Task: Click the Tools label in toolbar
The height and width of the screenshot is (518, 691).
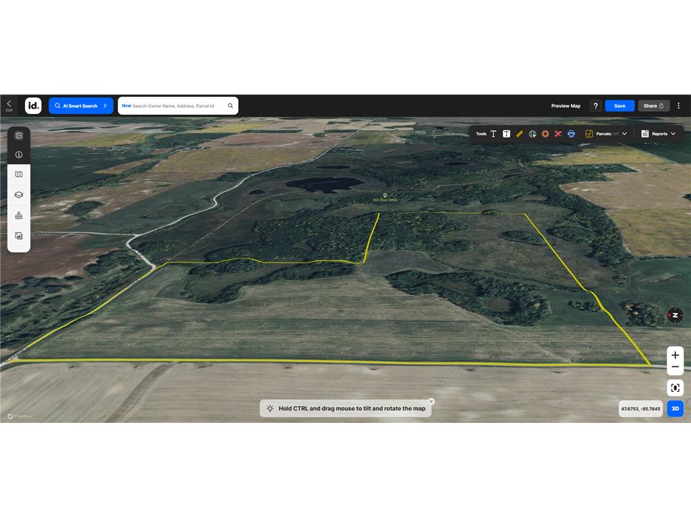Action: tap(480, 134)
